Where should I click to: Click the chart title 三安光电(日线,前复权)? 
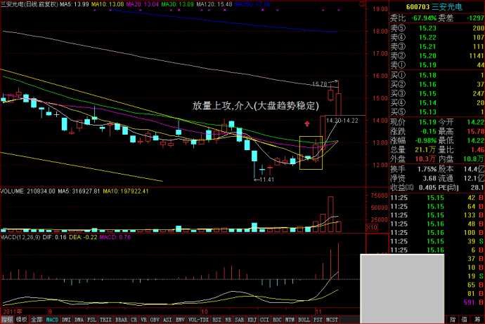(29, 4)
